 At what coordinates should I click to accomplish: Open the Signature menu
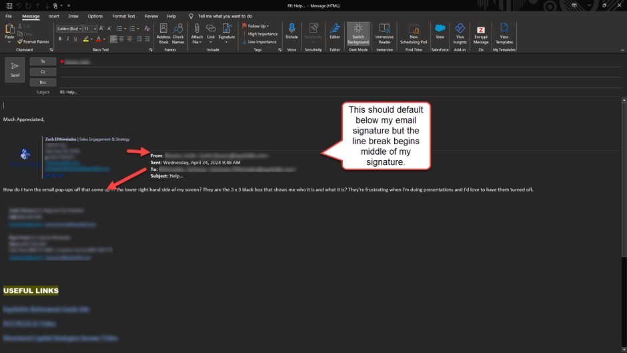click(226, 33)
